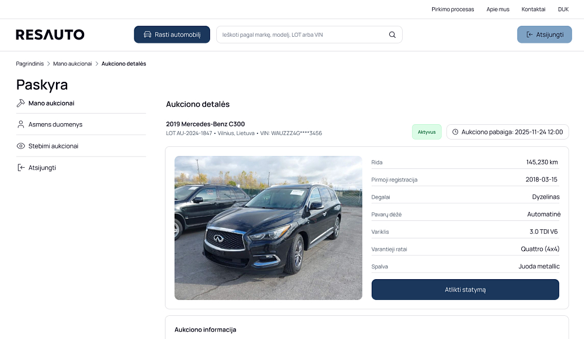
Task: Click the Varantieji ratai label
Action: [x=389, y=249]
